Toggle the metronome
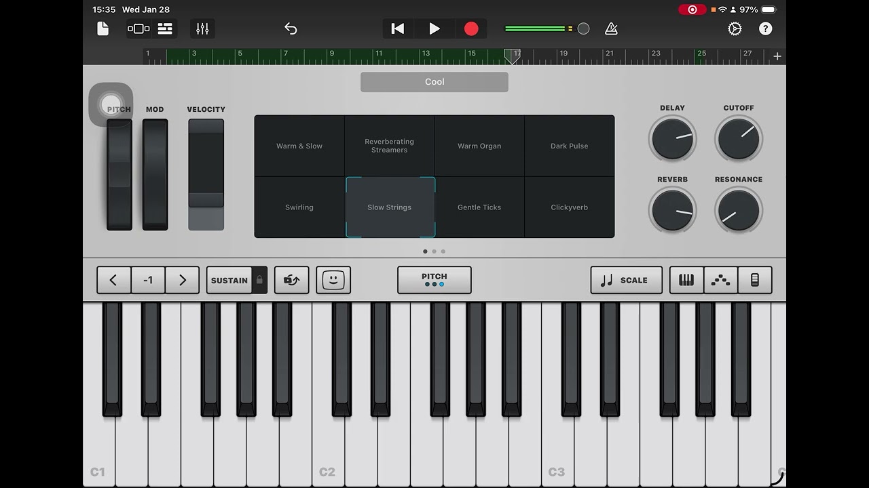The height and width of the screenshot is (488, 869). [x=612, y=28]
